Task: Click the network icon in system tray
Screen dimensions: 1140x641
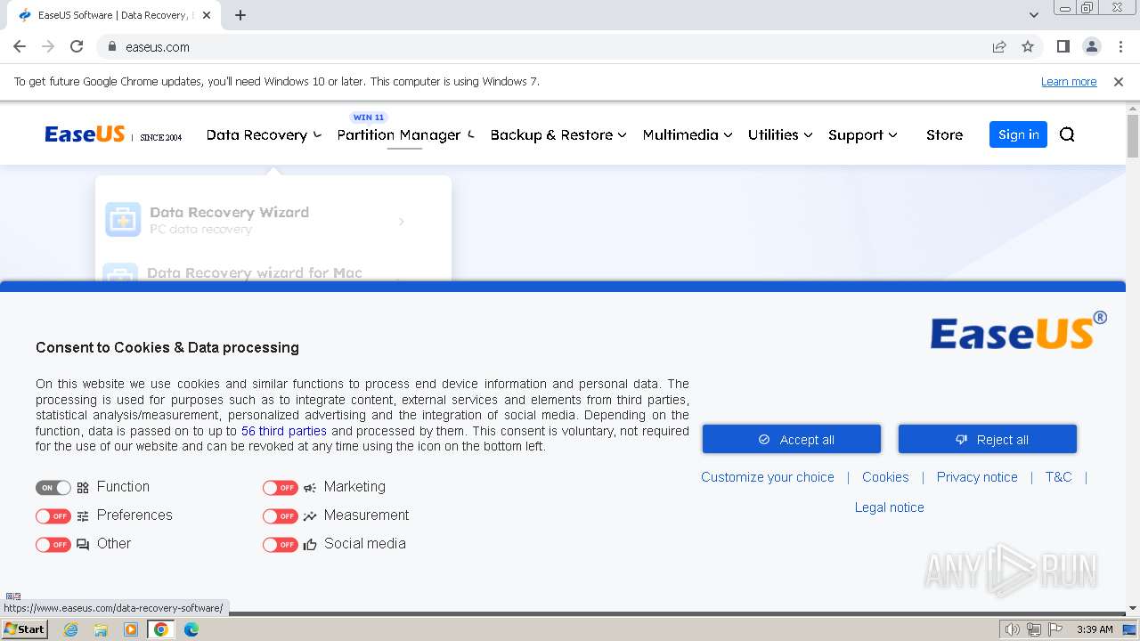Action: pos(1034,629)
